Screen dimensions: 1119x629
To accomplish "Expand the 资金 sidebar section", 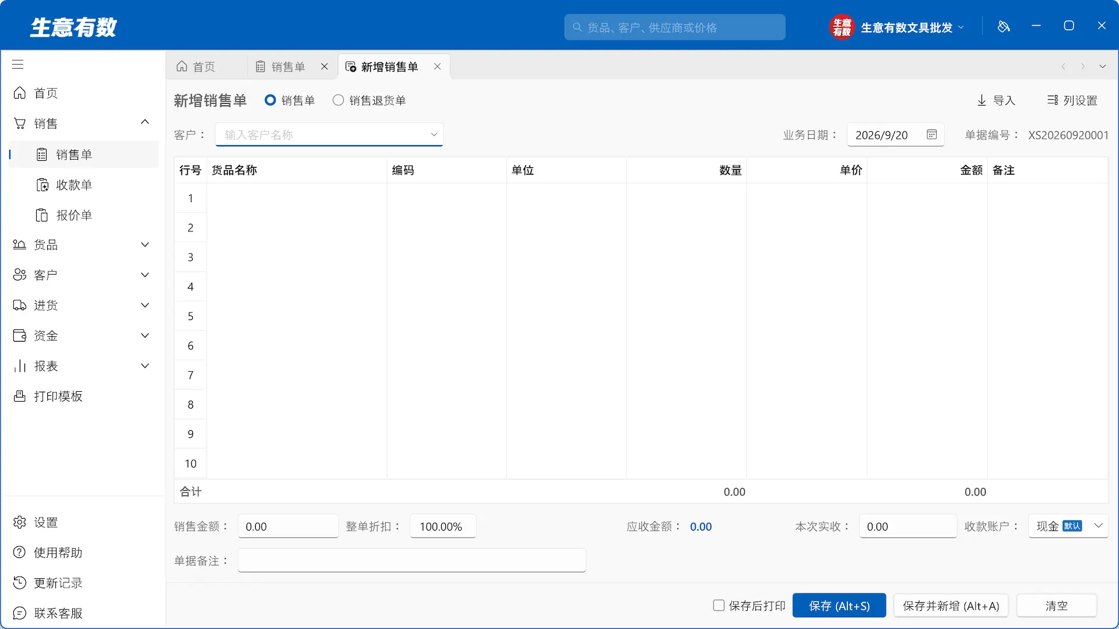I will (x=145, y=336).
